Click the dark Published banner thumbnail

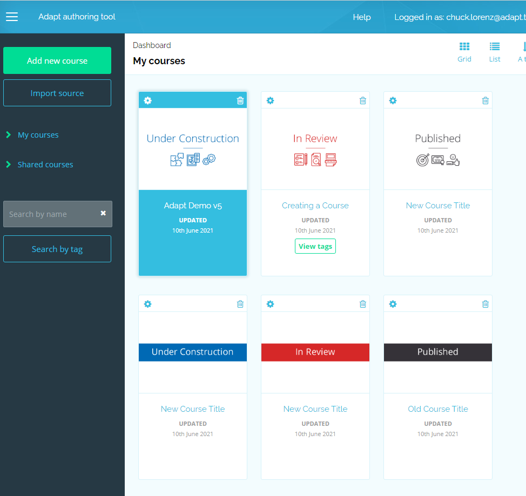438,352
